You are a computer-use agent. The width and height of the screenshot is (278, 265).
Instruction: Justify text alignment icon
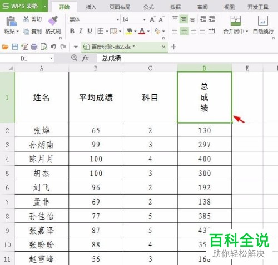click(x=202, y=31)
